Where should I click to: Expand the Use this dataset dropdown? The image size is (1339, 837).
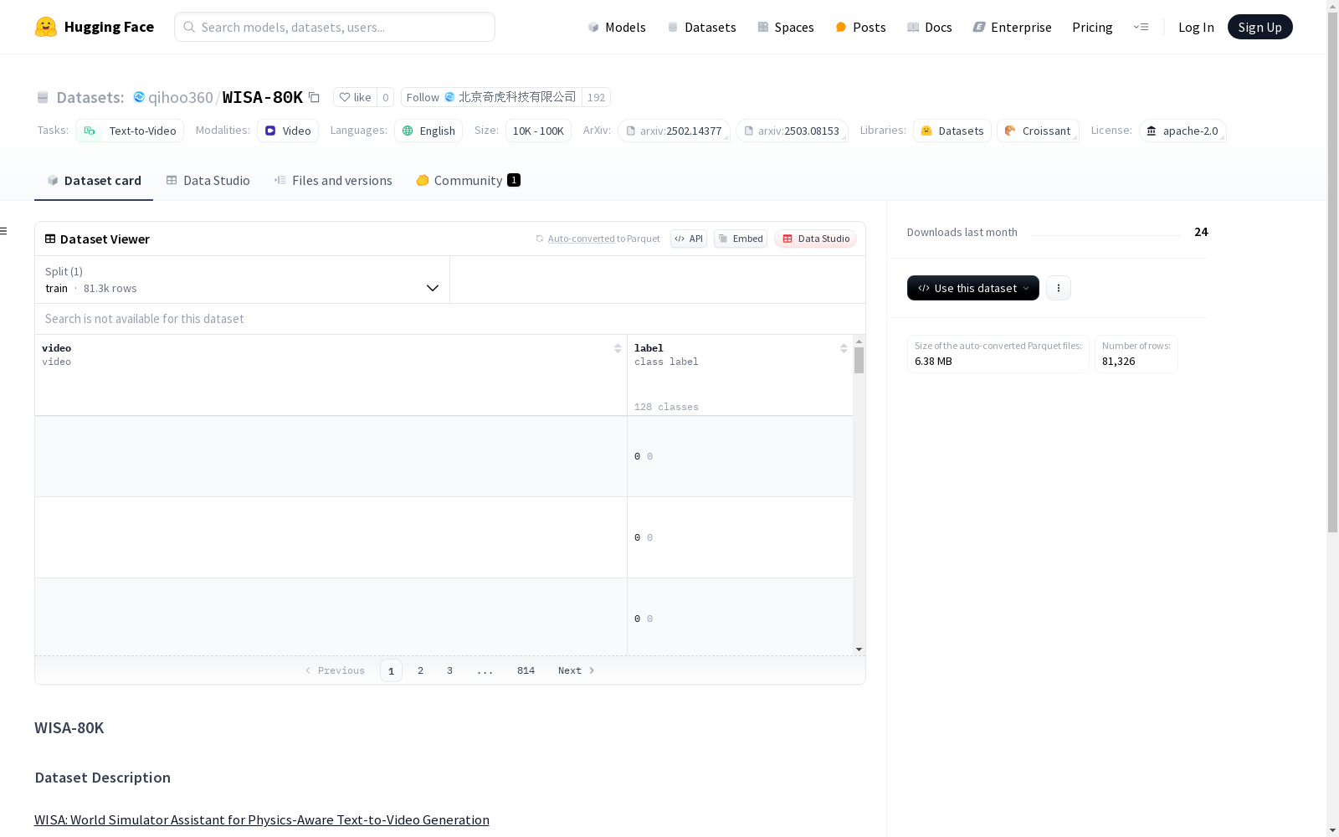click(973, 288)
